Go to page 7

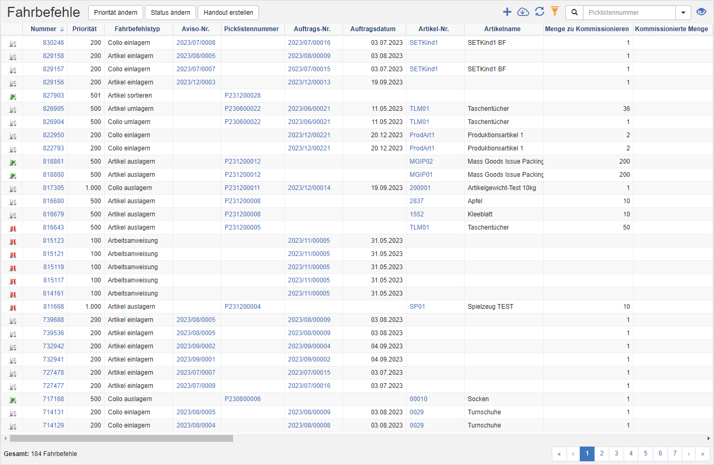675,453
